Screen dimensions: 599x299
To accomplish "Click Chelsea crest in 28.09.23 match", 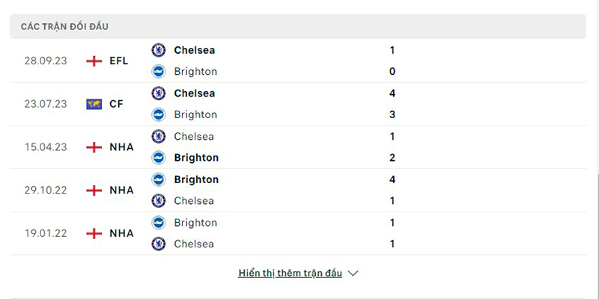I will (x=158, y=50).
